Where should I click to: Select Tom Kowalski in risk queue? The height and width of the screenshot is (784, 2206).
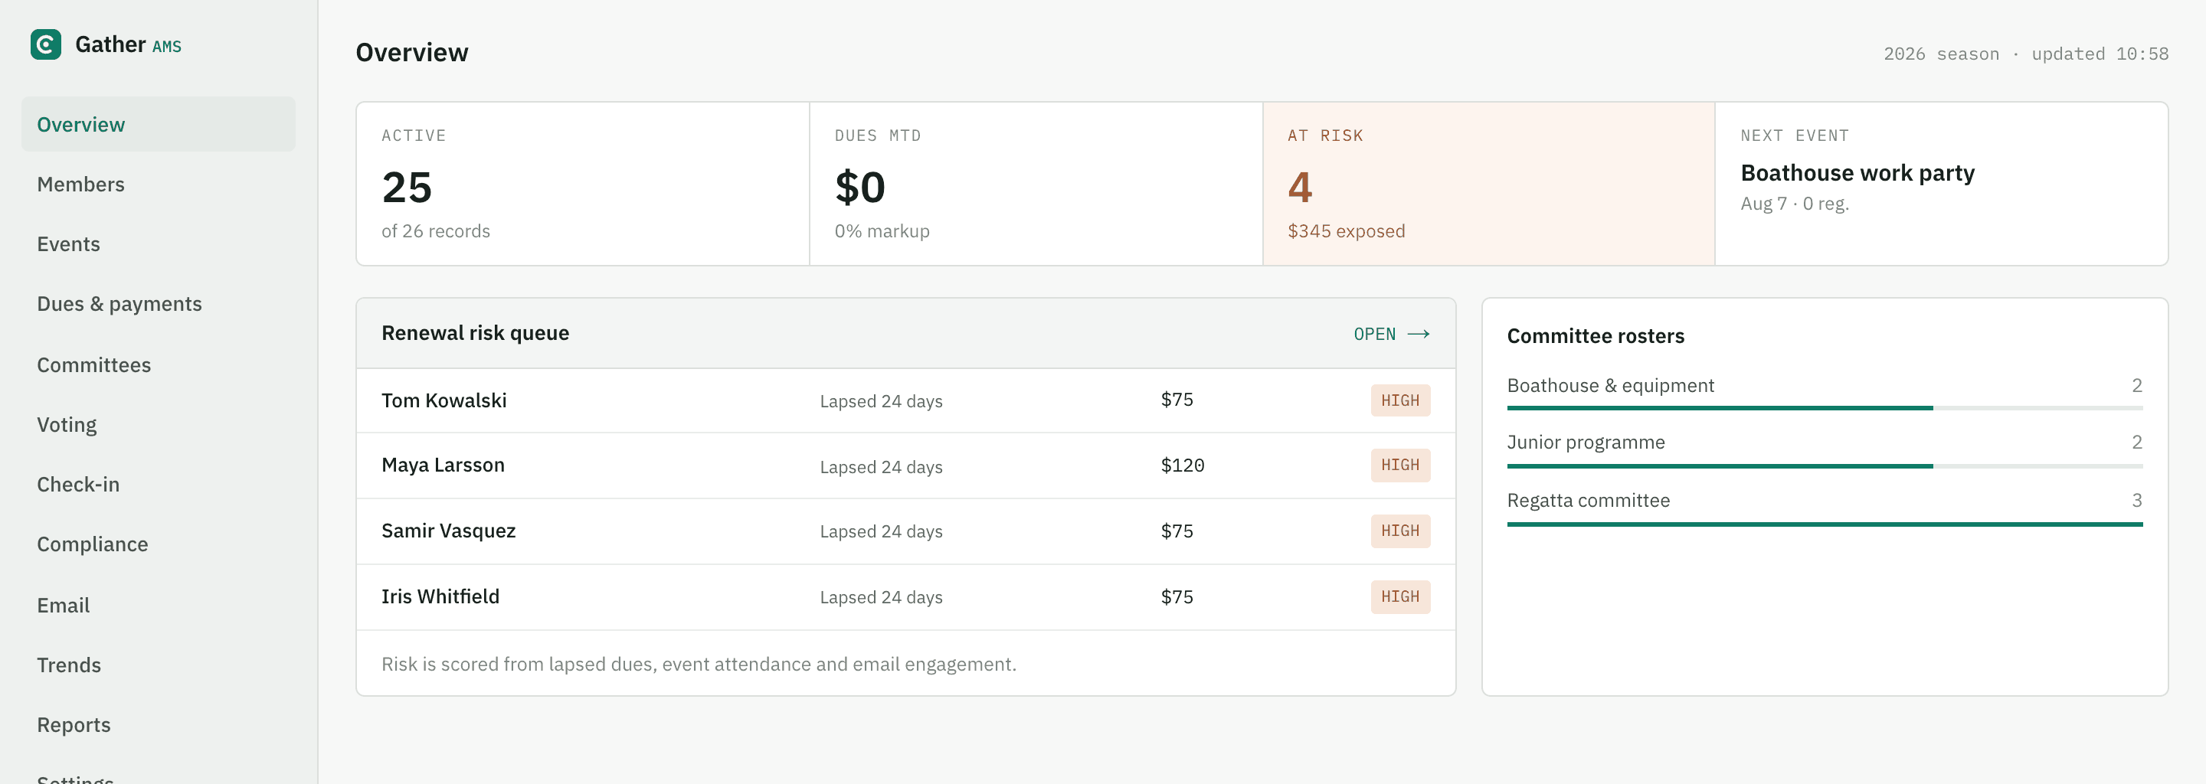906,400
